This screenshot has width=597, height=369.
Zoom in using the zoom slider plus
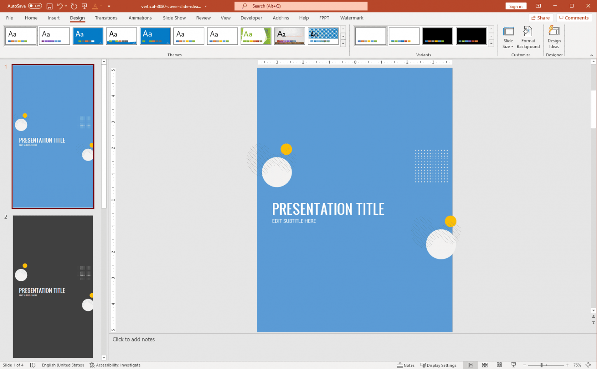point(567,365)
